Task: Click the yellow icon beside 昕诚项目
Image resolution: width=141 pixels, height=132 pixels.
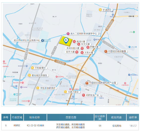Action: point(100,10)
